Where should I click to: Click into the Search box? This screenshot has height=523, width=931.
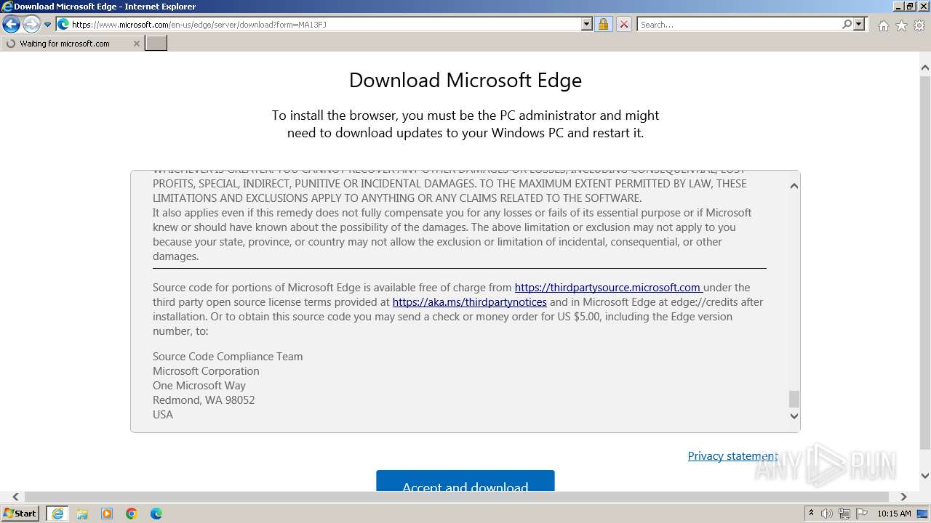coord(739,24)
